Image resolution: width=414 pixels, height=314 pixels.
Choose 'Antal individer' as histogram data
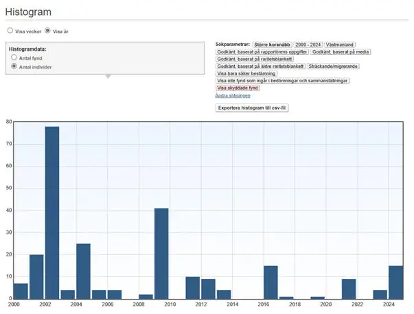point(14,67)
